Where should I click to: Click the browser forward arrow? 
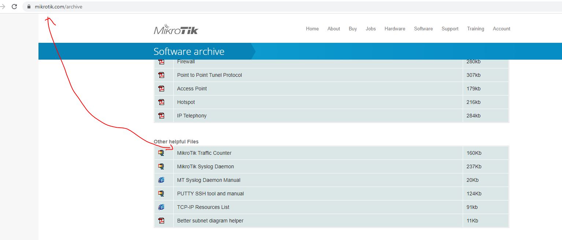[2, 7]
